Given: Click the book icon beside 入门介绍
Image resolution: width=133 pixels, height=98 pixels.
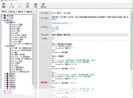Looking at the screenshot, I should pos(5,18).
